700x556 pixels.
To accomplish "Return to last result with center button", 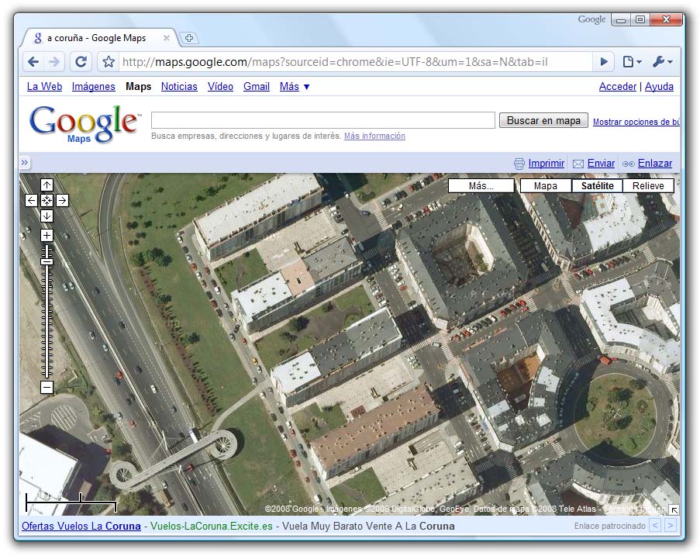I will point(47,201).
